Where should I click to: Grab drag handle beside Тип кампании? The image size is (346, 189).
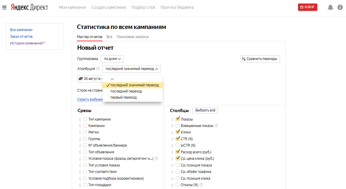pos(80,119)
